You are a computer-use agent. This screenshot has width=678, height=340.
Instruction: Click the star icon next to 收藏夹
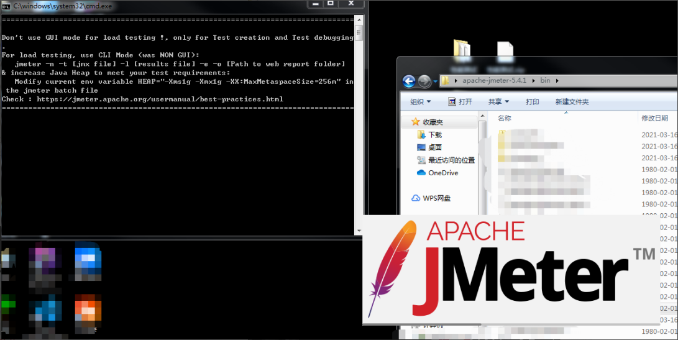pos(416,122)
